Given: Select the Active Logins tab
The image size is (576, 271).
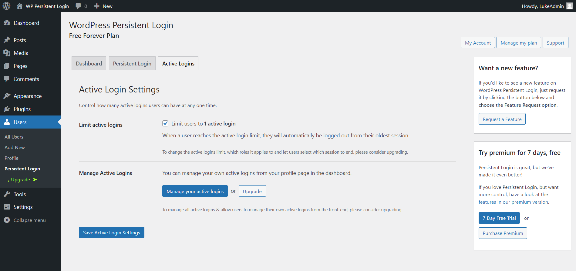Looking at the screenshot, I should tap(178, 63).
